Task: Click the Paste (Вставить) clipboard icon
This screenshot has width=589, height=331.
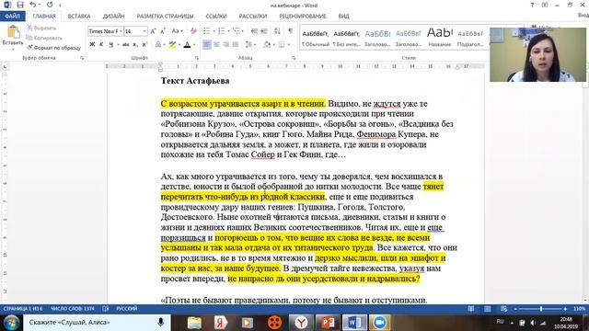Action: click(x=13, y=32)
